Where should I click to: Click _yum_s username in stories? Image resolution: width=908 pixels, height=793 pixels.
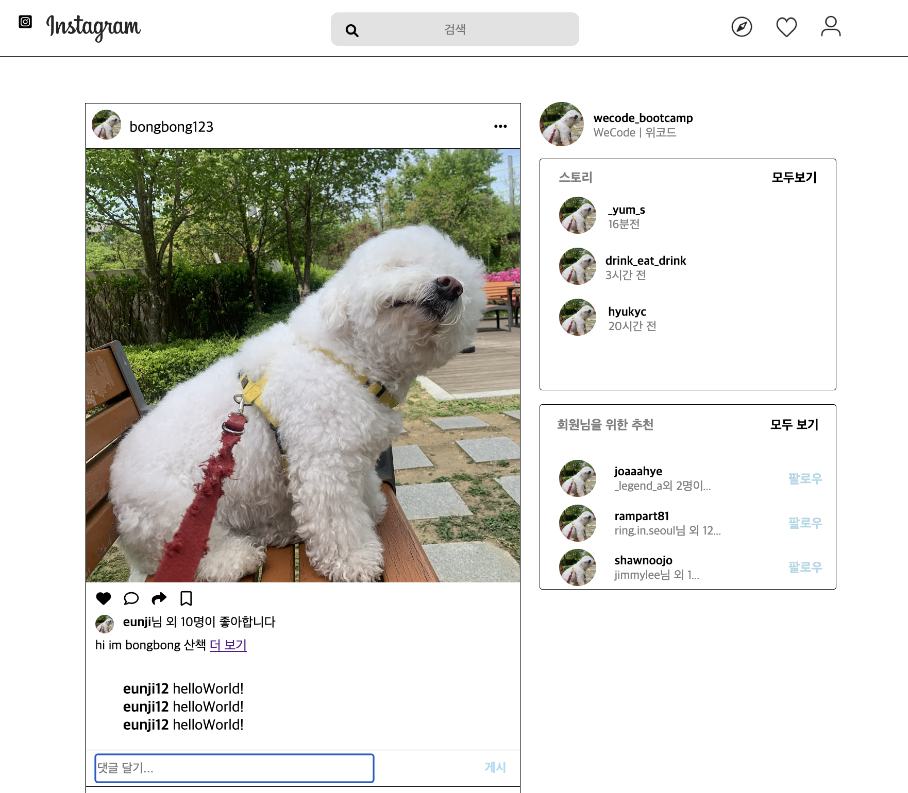tap(627, 210)
